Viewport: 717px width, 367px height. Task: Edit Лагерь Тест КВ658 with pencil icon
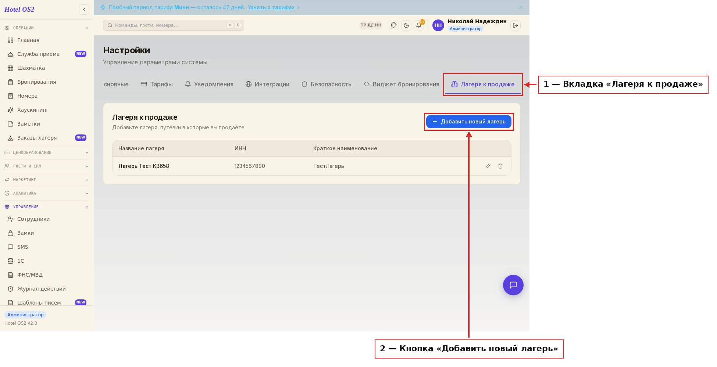pos(488,166)
